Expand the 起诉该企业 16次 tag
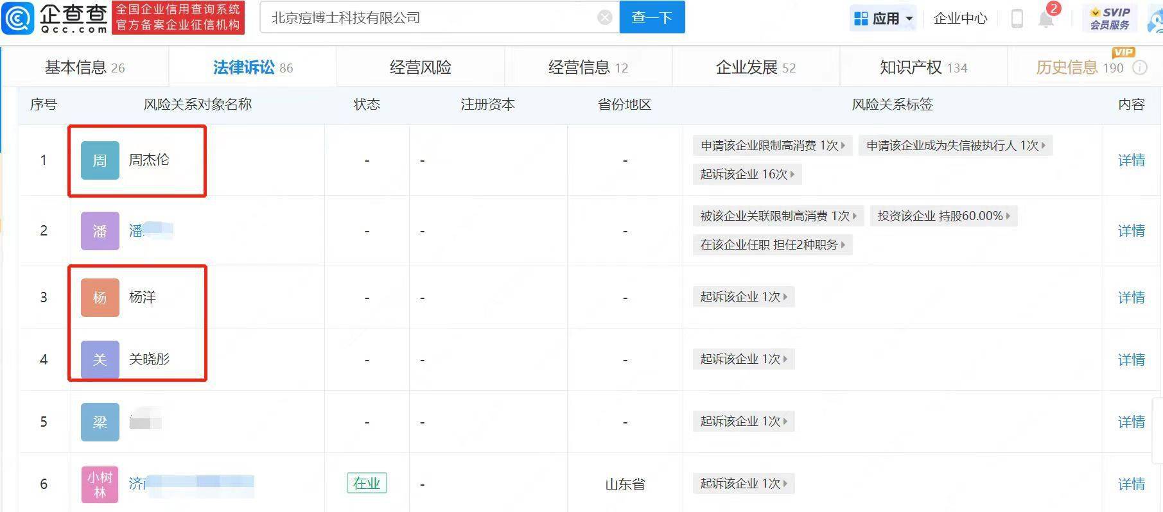The height and width of the screenshot is (512, 1163). pos(747,175)
